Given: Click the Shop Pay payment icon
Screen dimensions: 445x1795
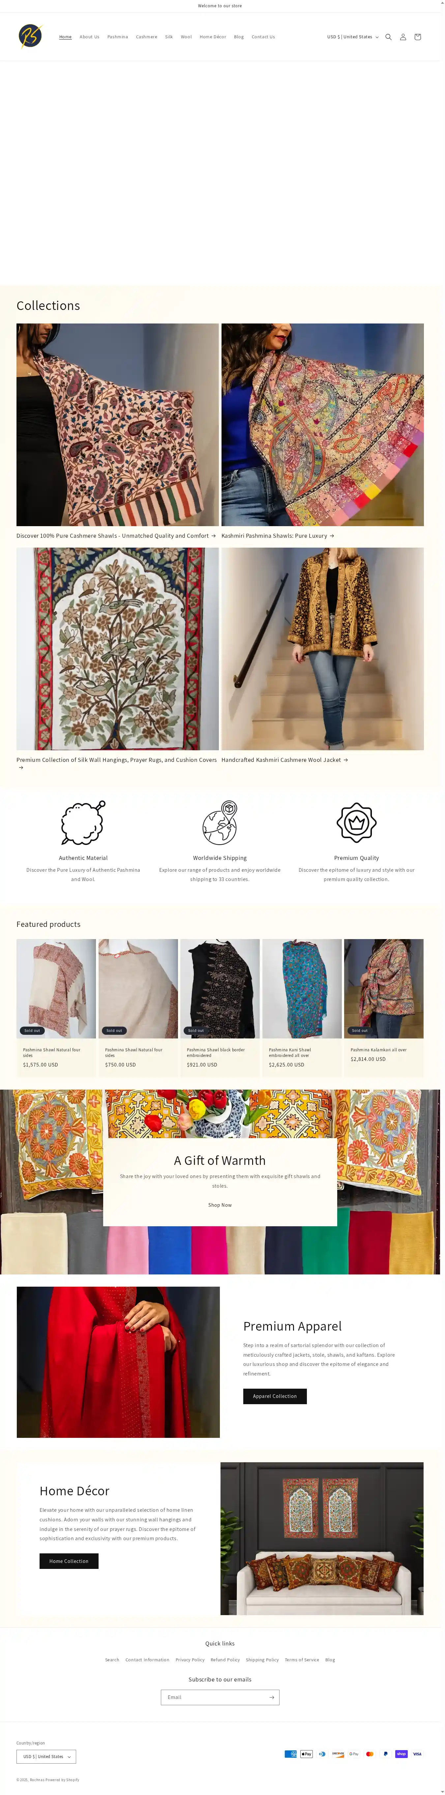Looking at the screenshot, I should click(x=401, y=1754).
